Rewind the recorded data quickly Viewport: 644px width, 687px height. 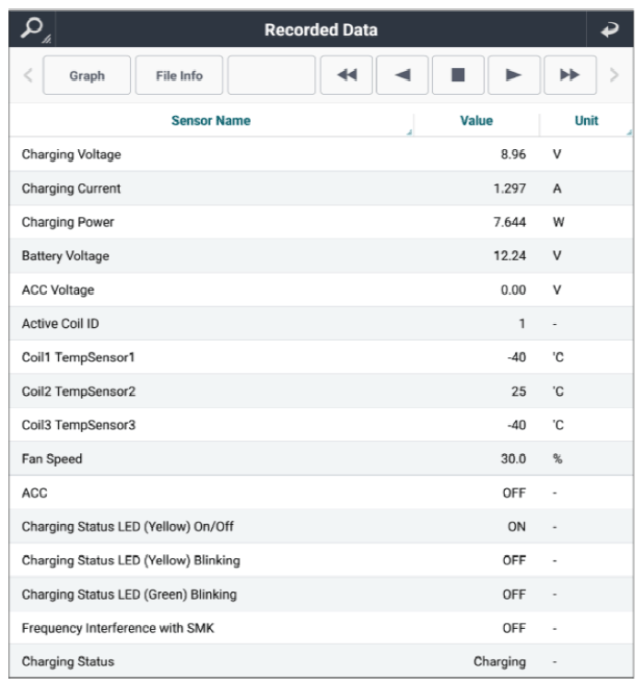click(346, 76)
